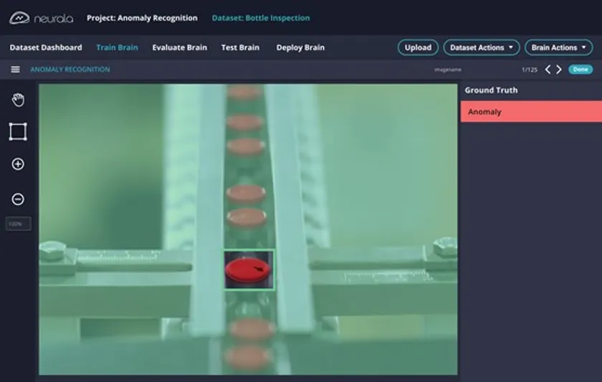Select the pan hand tool
Image resolution: width=602 pixels, height=382 pixels.
18,100
